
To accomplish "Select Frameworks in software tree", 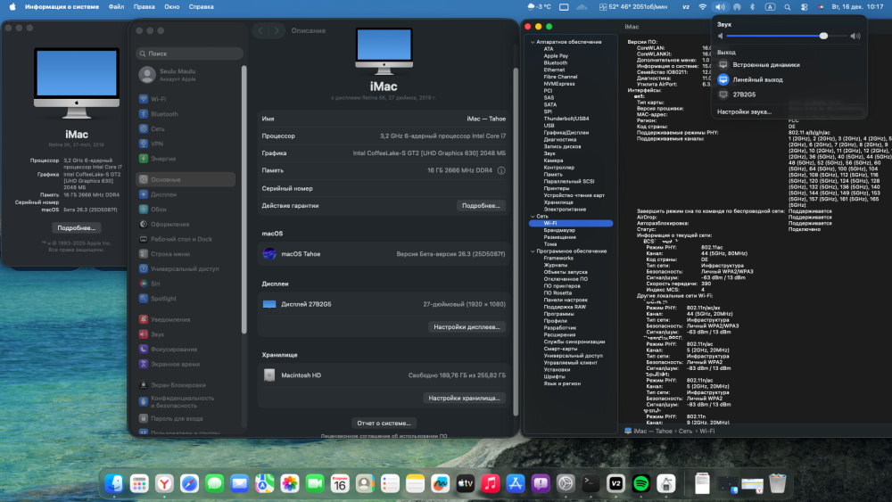I will tap(558, 258).
